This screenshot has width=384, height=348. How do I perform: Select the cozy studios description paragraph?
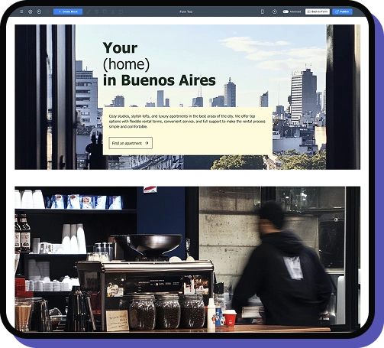(x=187, y=122)
